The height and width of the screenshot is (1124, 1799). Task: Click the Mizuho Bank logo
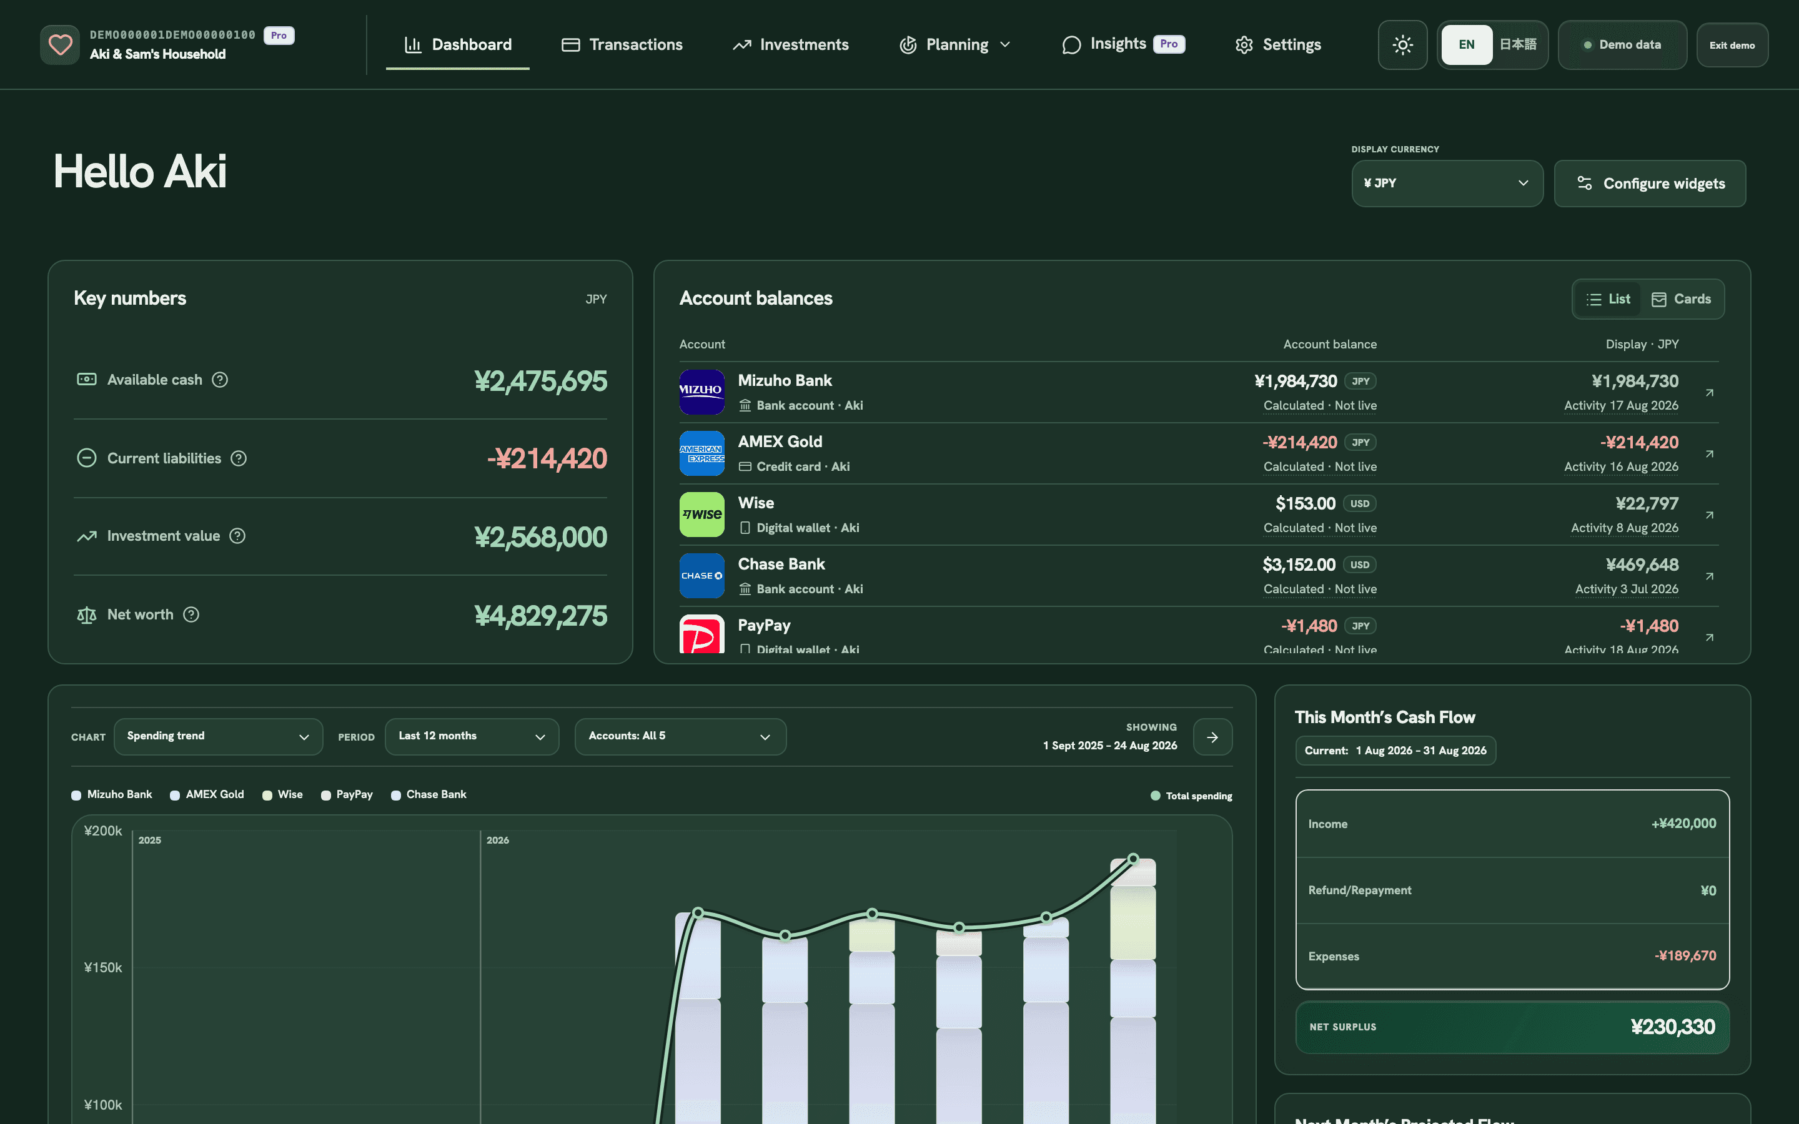coord(701,392)
